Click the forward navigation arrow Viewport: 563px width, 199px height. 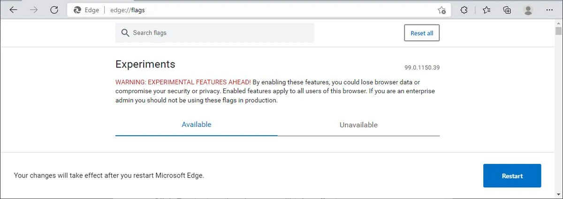[33, 10]
